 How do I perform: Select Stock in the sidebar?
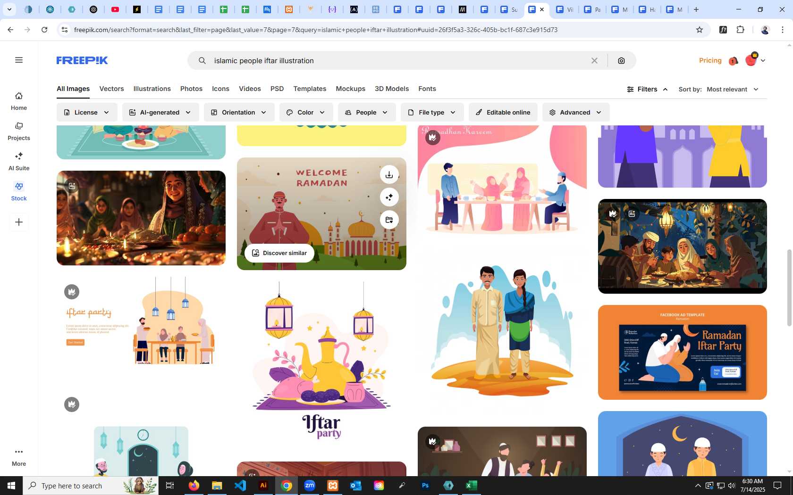(x=19, y=192)
